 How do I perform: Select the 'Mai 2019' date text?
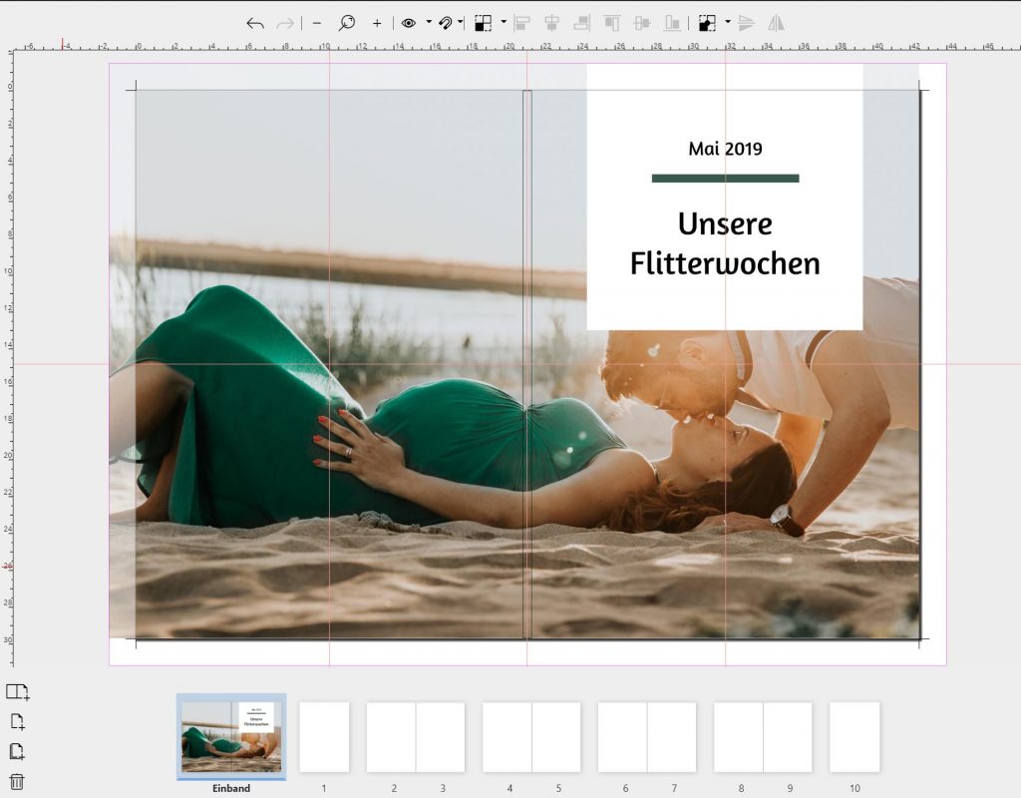click(x=725, y=149)
